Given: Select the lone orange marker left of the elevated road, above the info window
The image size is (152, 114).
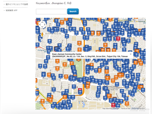Looking at the screenshot, I should pos(79,43).
